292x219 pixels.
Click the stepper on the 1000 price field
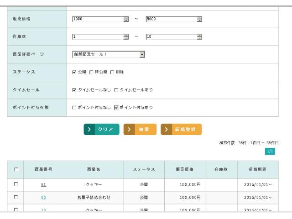[x=126, y=19]
